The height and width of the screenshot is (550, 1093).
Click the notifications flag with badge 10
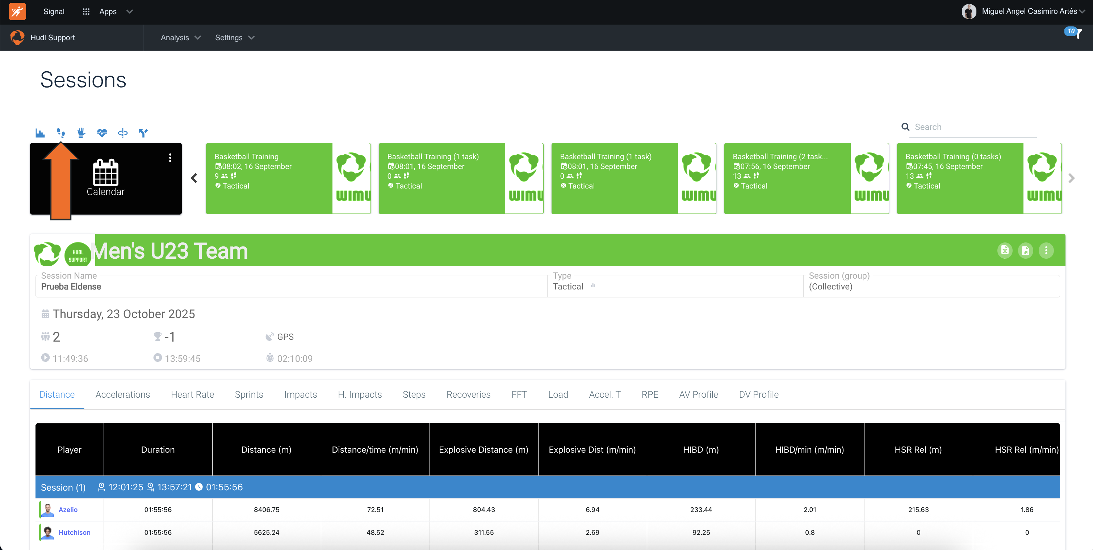[1073, 33]
